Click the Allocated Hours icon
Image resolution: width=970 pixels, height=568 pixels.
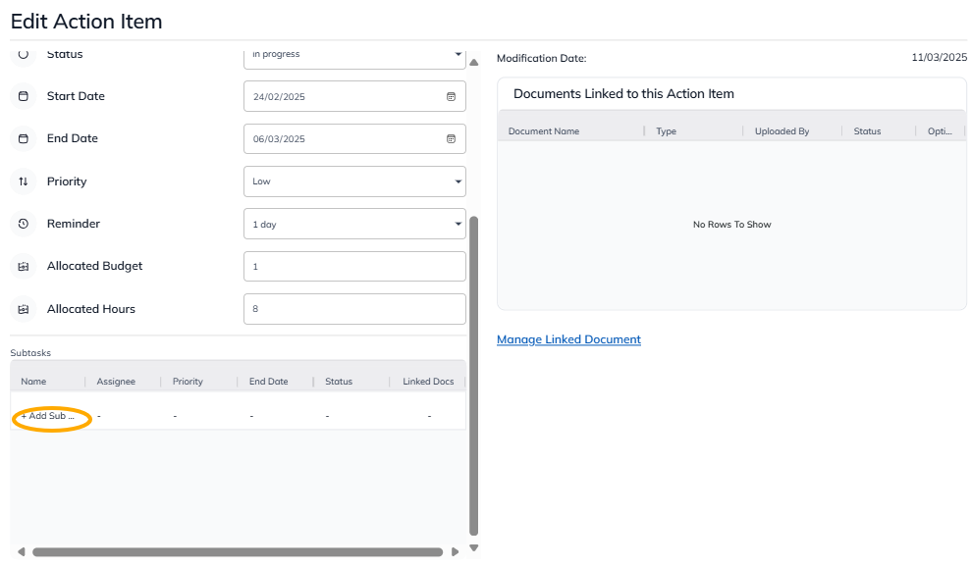click(x=24, y=309)
